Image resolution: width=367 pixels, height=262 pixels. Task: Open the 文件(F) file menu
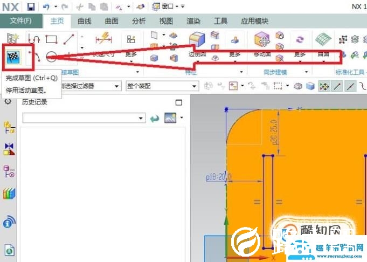coord(21,21)
